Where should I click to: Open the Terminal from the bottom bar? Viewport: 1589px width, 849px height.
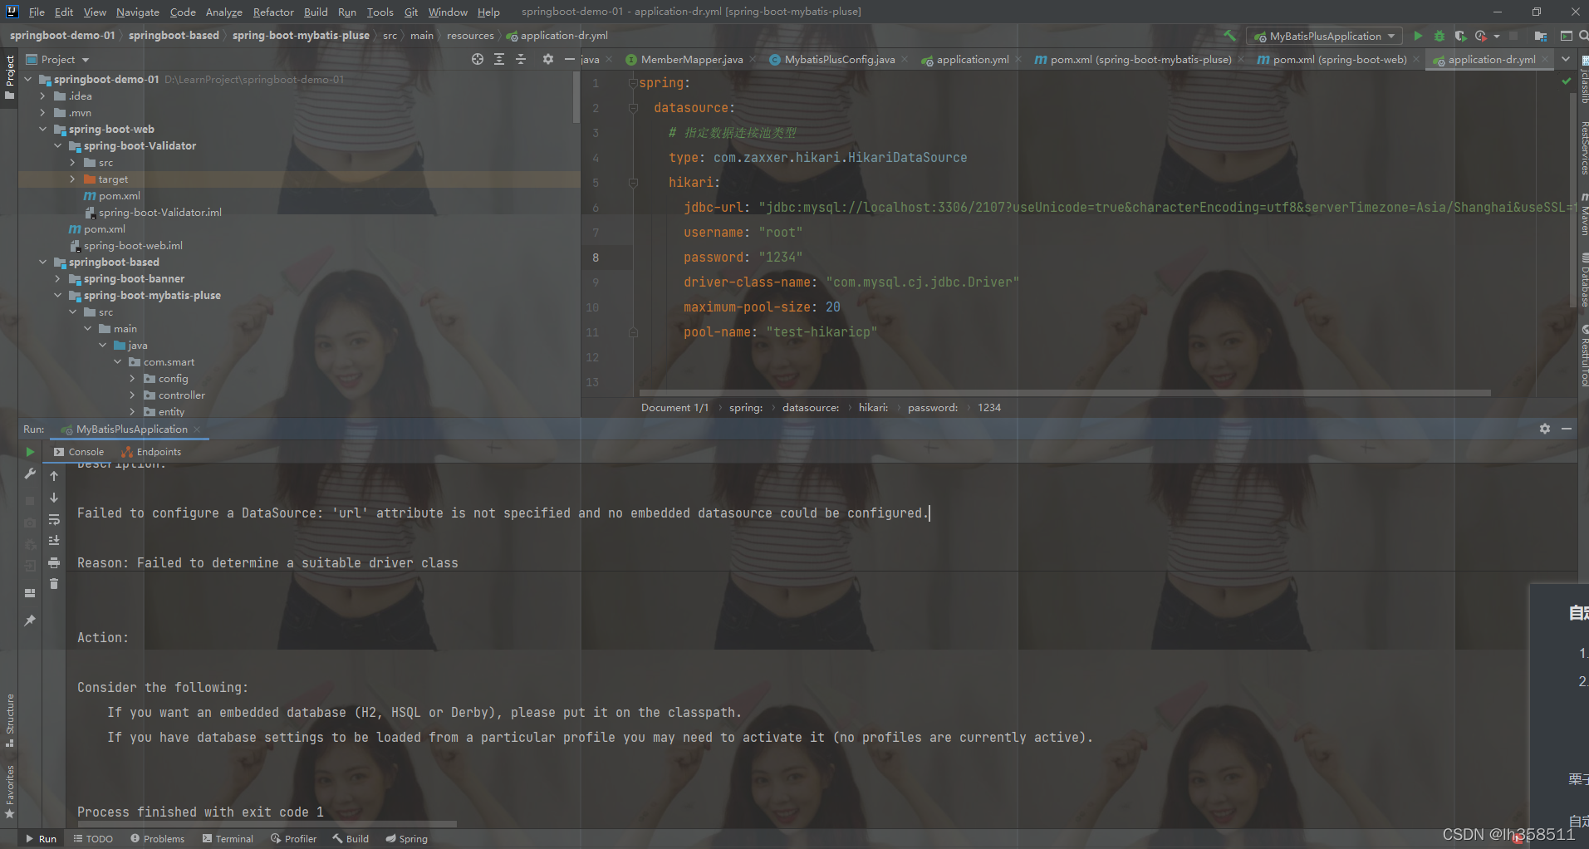click(233, 838)
